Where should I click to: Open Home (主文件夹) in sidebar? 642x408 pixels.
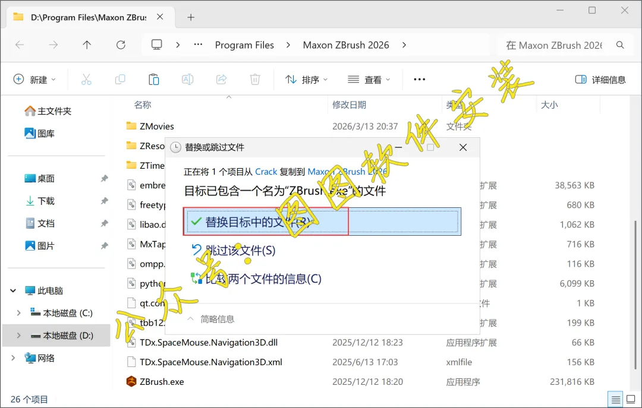48,111
